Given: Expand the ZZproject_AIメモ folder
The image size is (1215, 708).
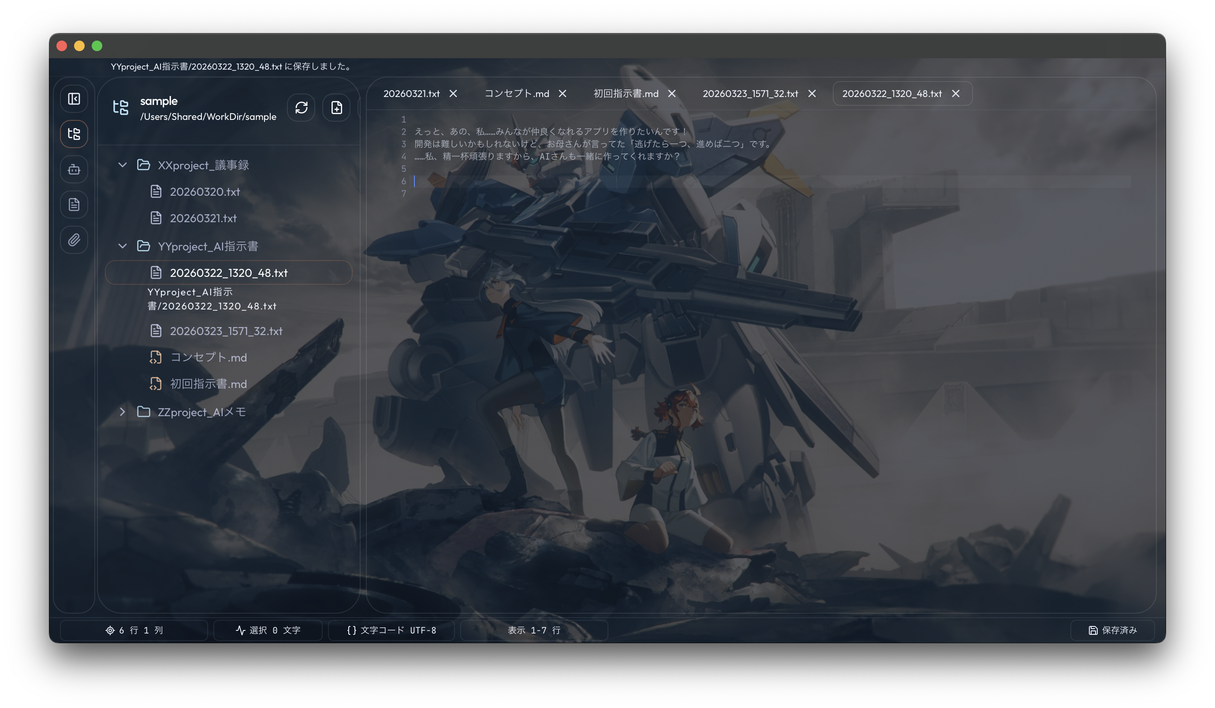Looking at the screenshot, I should (x=122, y=412).
